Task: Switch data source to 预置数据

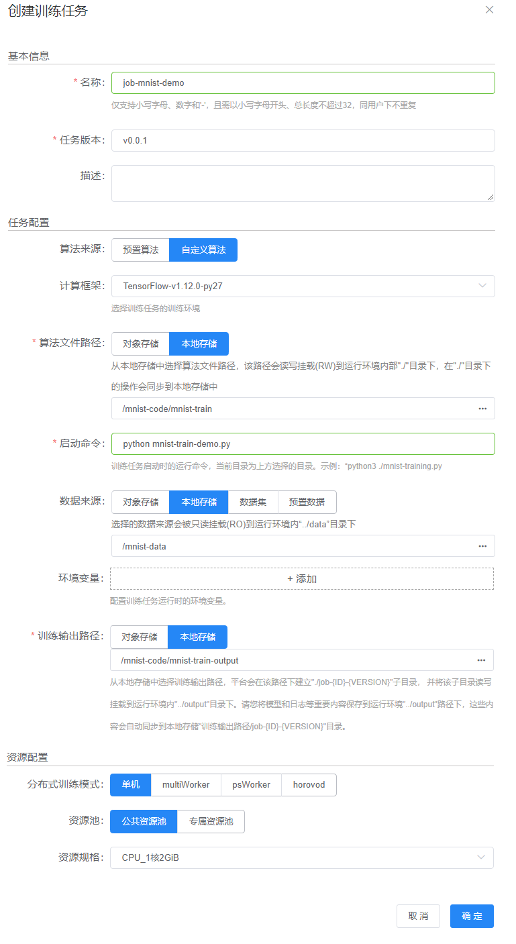Action: (307, 502)
